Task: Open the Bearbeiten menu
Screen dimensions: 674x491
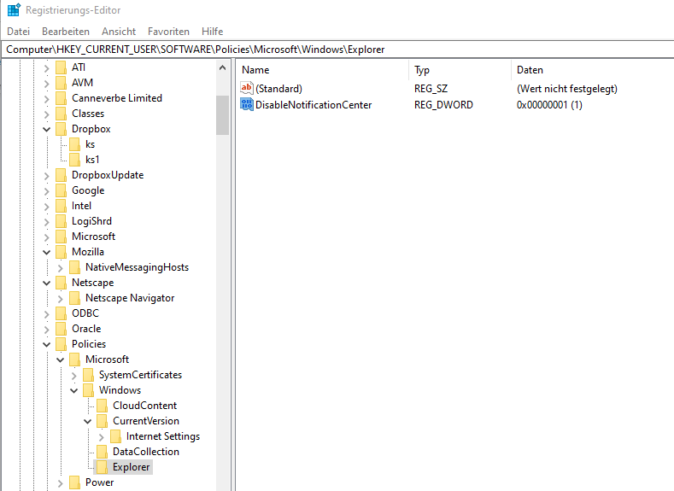Action: 66,32
